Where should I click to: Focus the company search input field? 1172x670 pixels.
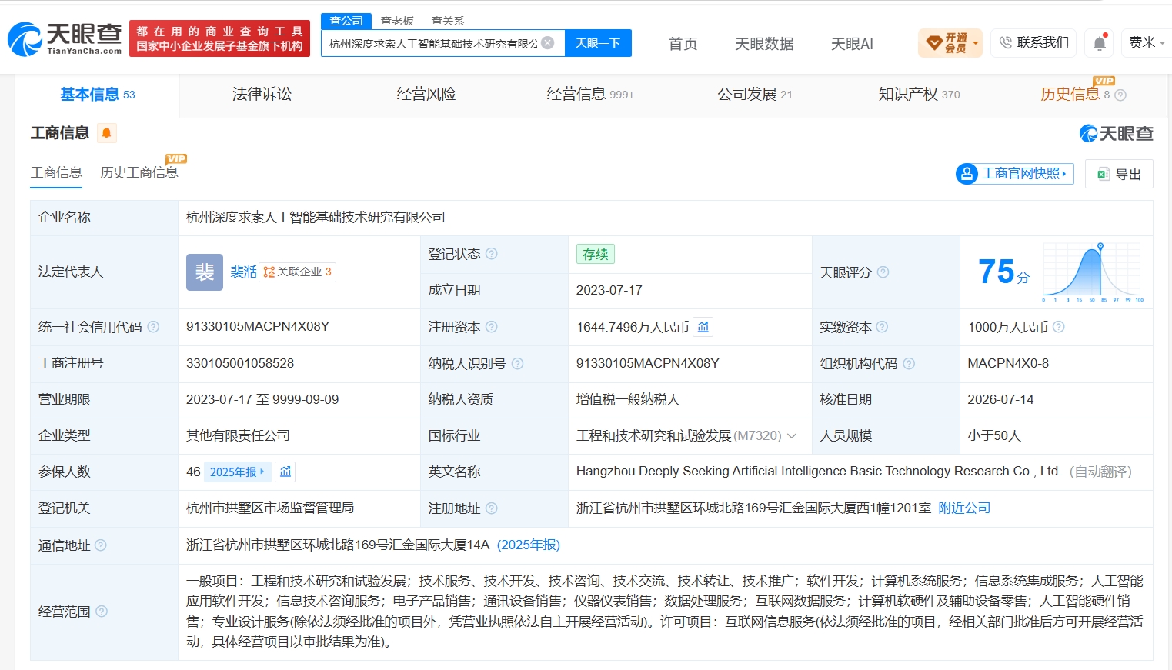pyautogui.click(x=433, y=43)
